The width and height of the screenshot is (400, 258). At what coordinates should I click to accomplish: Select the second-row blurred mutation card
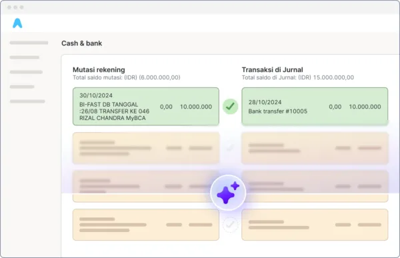coord(146,148)
